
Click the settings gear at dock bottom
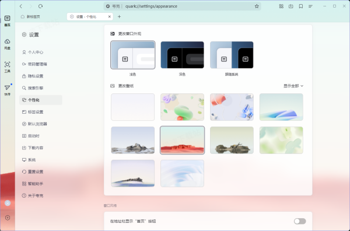tap(8, 218)
